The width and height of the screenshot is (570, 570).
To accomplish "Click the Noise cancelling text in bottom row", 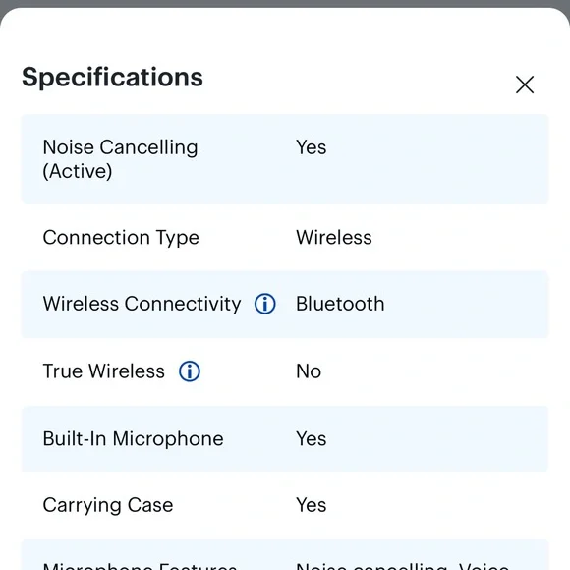I will pos(373,566).
